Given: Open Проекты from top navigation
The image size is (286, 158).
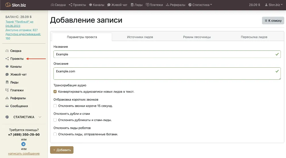Looking at the screenshot, I should (x=77, y=5).
